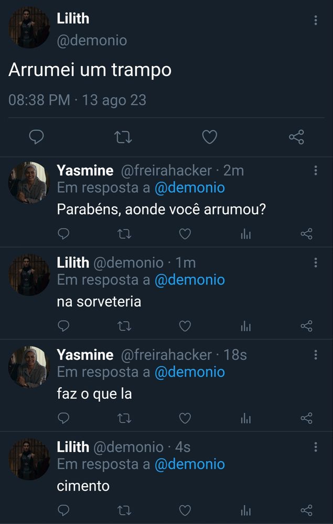
Task: Open more options on 'faz o que la' reply
Action: (x=315, y=355)
